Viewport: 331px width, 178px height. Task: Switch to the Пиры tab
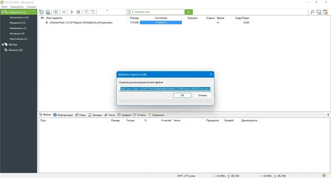80,115
